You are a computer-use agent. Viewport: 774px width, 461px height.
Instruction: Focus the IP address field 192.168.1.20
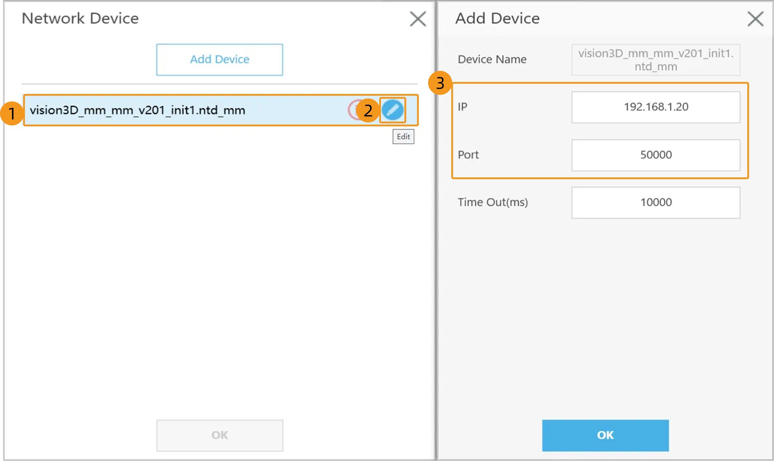click(x=656, y=107)
